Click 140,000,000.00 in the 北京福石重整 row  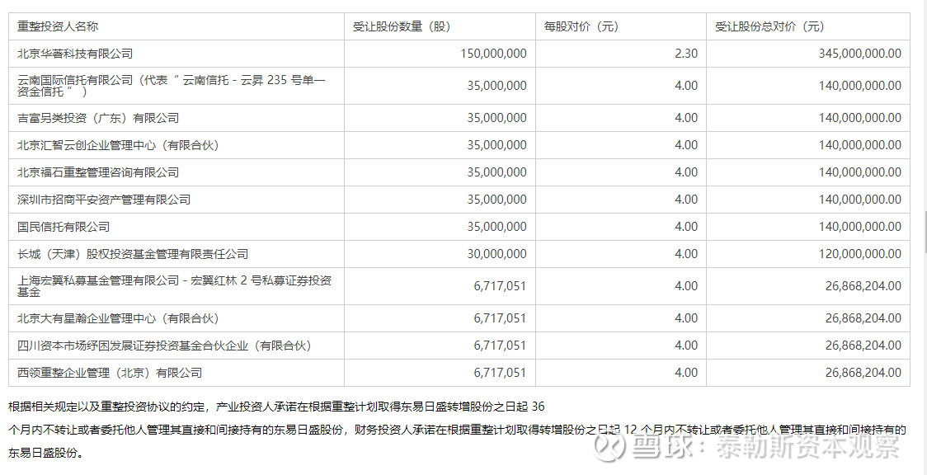pos(860,172)
